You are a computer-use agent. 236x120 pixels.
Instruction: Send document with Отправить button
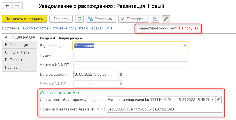point(101,19)
